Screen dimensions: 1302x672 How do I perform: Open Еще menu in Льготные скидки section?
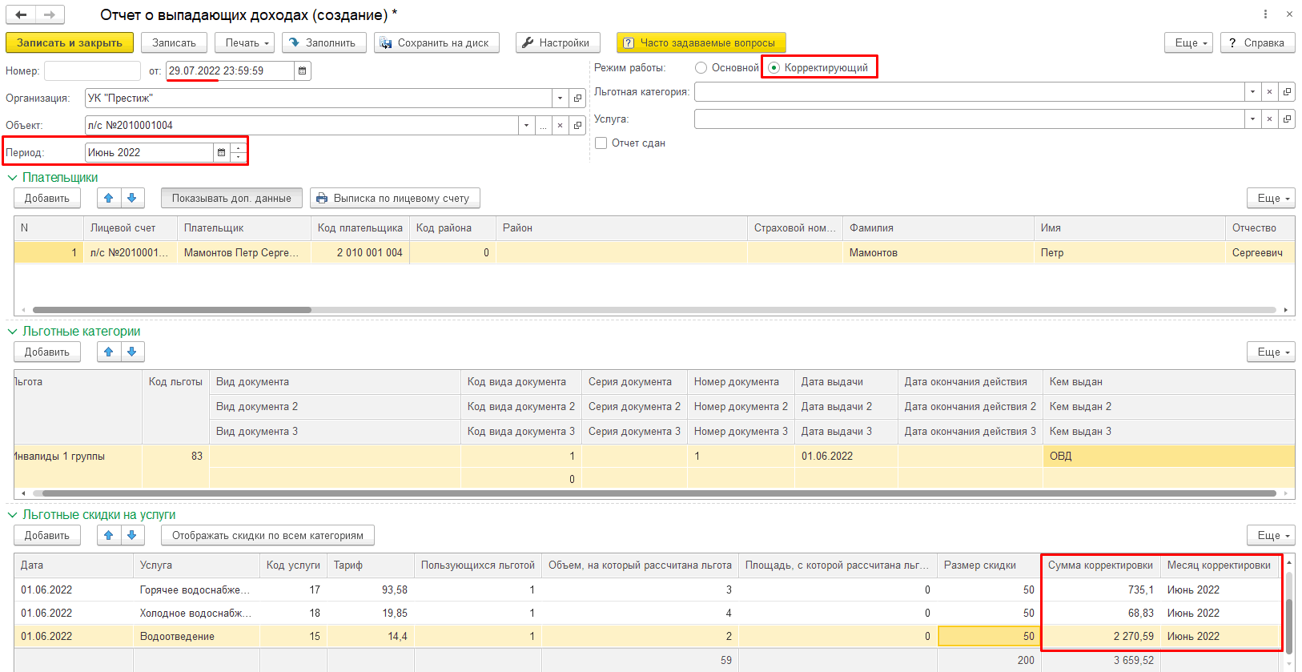(x=1271, y=535)
